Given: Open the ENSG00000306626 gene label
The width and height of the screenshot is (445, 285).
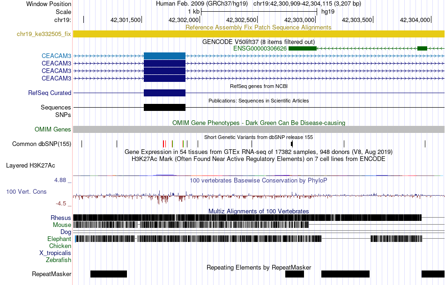Looking at the screenshot, I should pos(260,49).
